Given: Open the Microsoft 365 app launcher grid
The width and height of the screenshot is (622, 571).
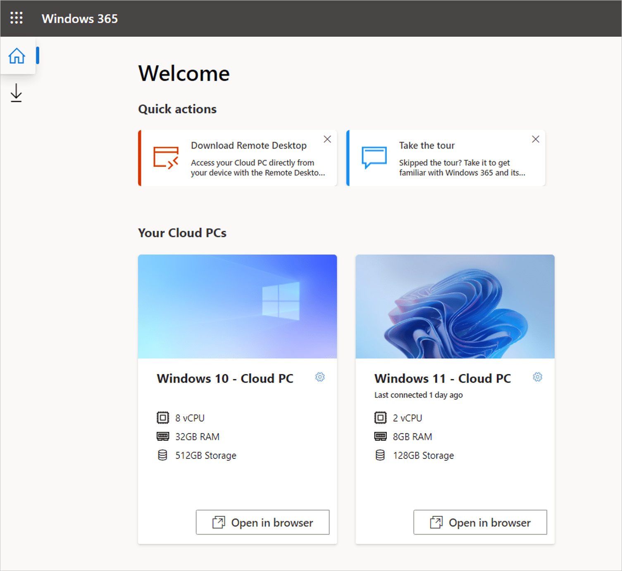Looking at the screenshot, I should coord(17,18).
